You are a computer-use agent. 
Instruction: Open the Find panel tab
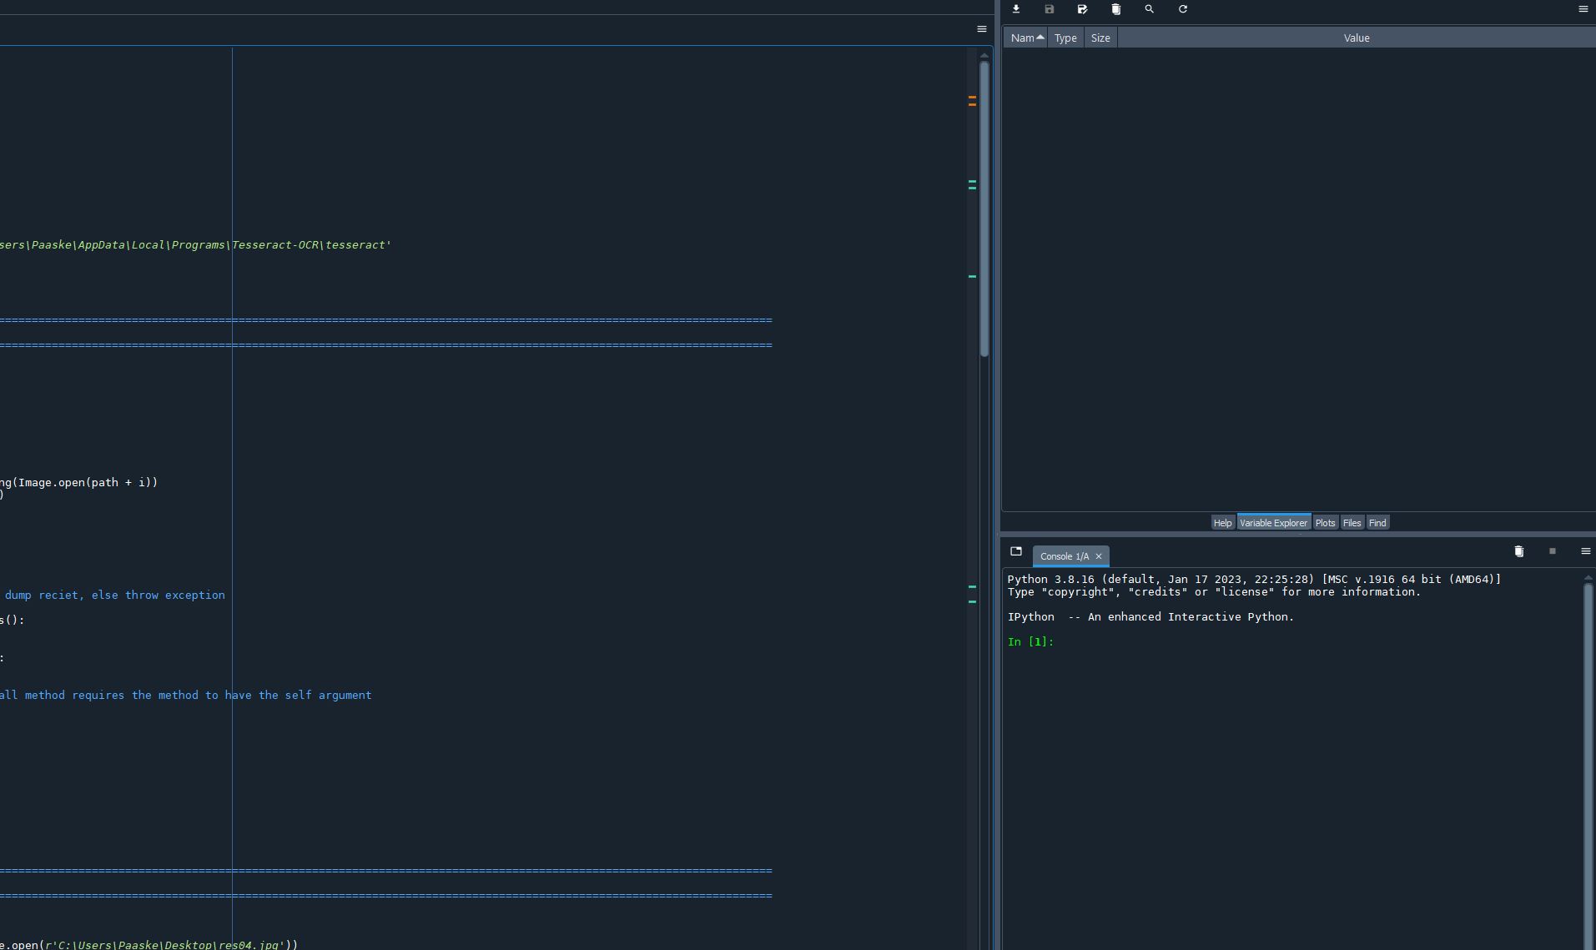click(1377, 522)
